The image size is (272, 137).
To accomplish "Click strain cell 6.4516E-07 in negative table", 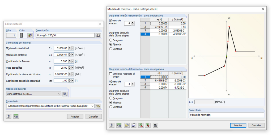I will (x=159, y=81).
